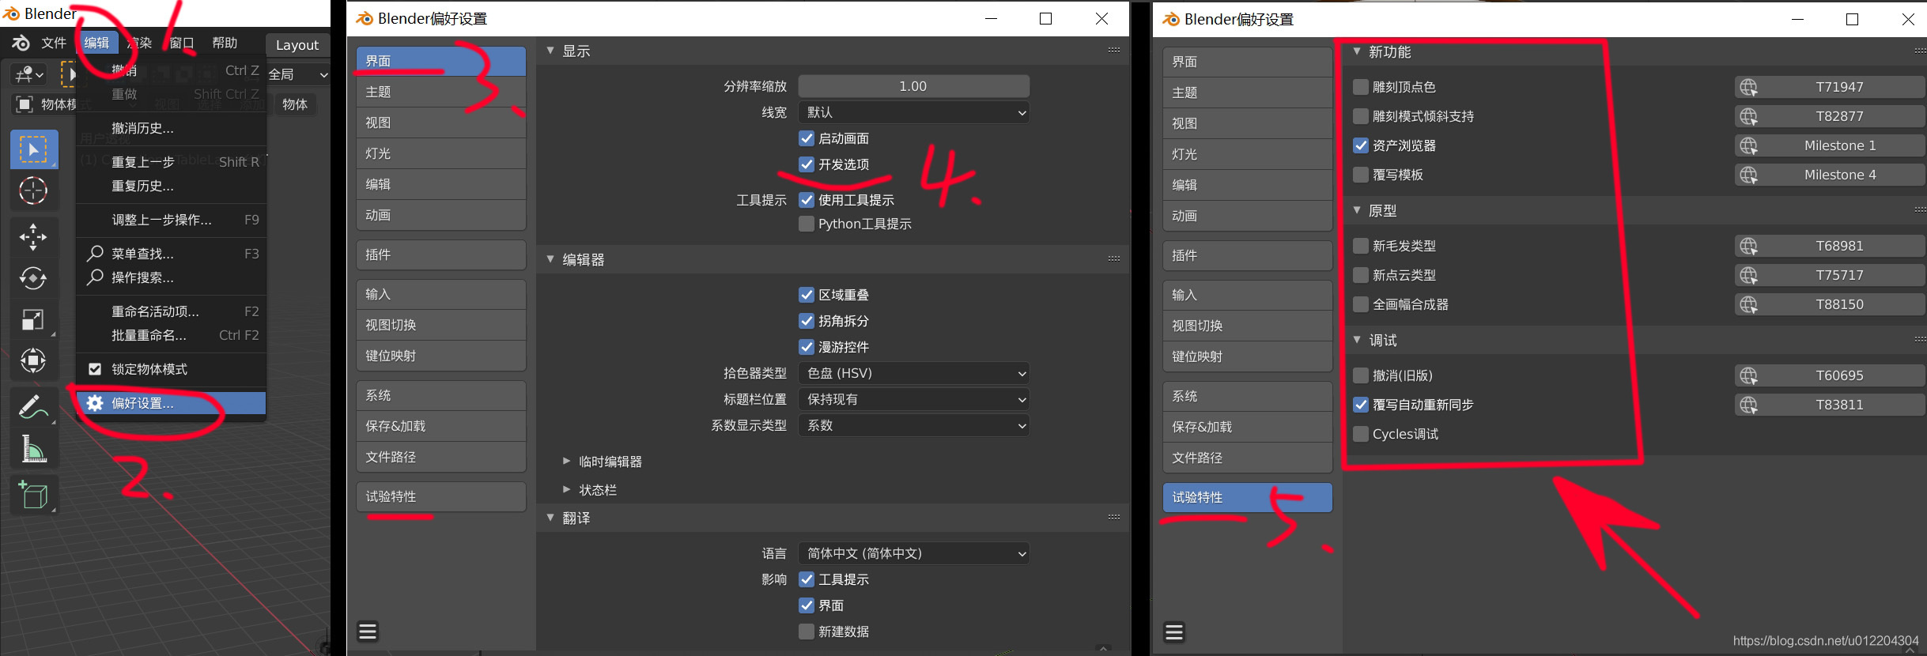This screenshot has height=656, width=1927.
Task: Open 线宽 dropdown
Action: click(x=914, y=112)
